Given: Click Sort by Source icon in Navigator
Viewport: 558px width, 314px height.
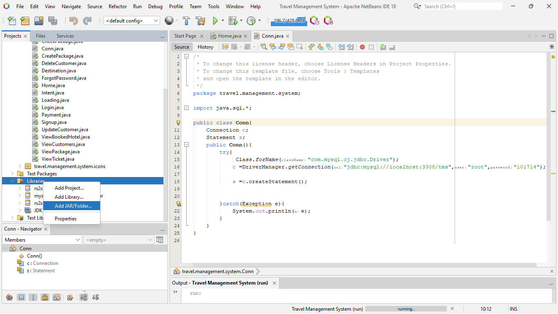Looking at the screenshot, I should click(96, 297).
